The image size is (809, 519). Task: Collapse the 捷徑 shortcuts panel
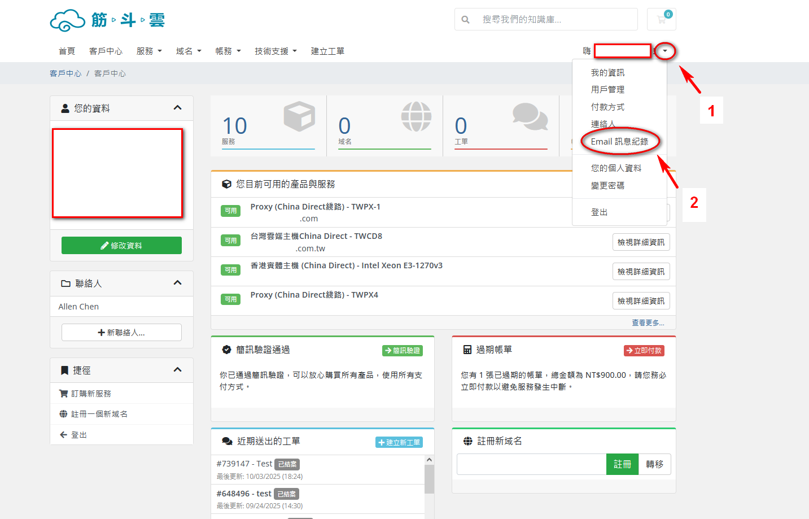[177, 370]
